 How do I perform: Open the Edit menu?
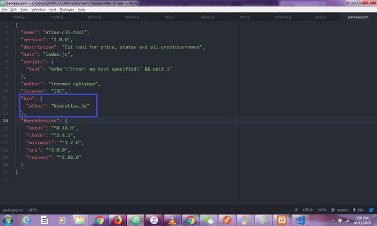(x=14, y=9)
